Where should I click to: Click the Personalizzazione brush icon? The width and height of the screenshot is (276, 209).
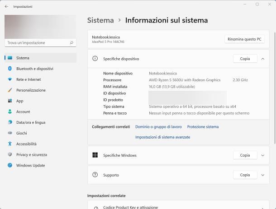click(x=10, y=90)
